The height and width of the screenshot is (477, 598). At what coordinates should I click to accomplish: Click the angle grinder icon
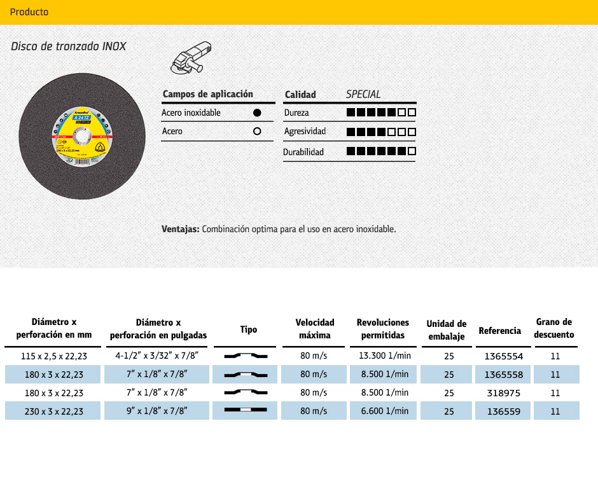pos(191,57)
